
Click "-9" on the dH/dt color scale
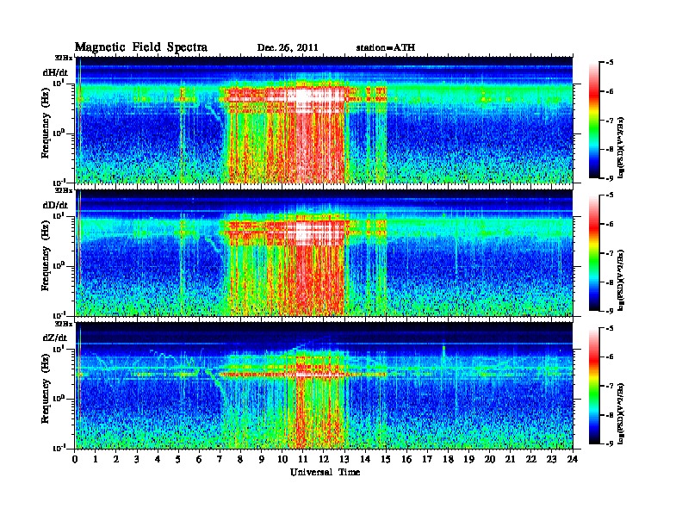tap(611, 178)
